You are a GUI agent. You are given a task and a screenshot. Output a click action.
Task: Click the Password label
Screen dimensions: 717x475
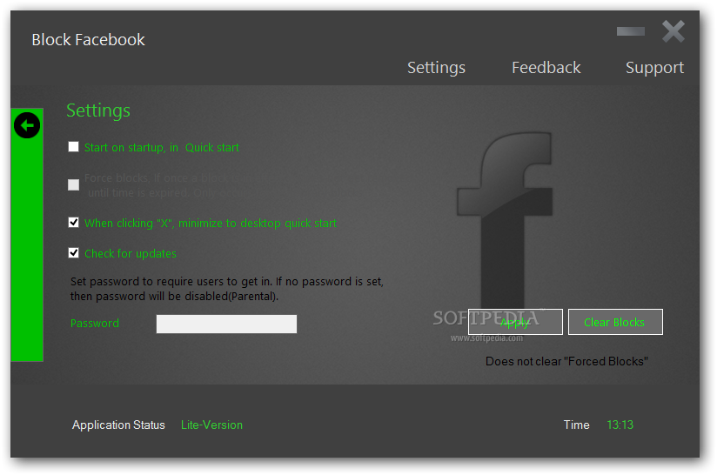click(x=95, y=324)
